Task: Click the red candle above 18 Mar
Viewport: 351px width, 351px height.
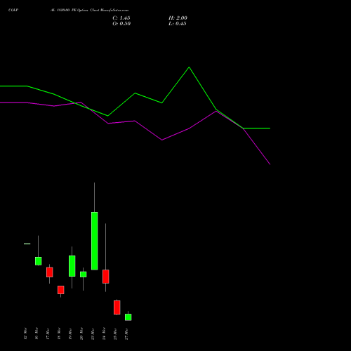Action: (x=61, y=290)
